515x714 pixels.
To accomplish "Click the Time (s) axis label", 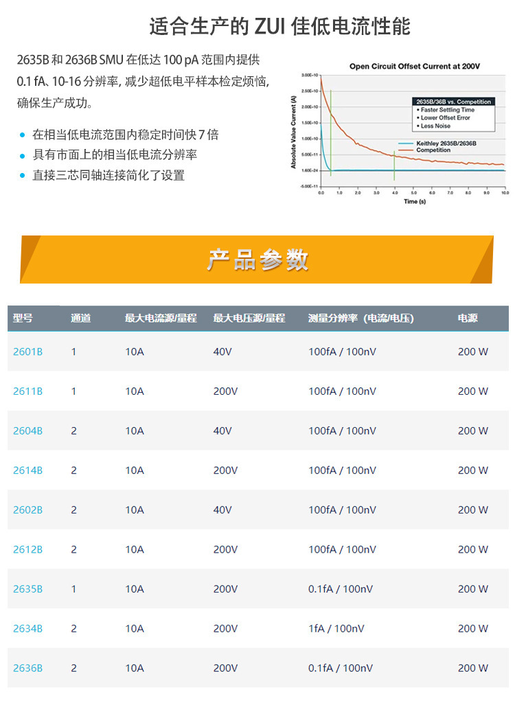I will 415,201.
